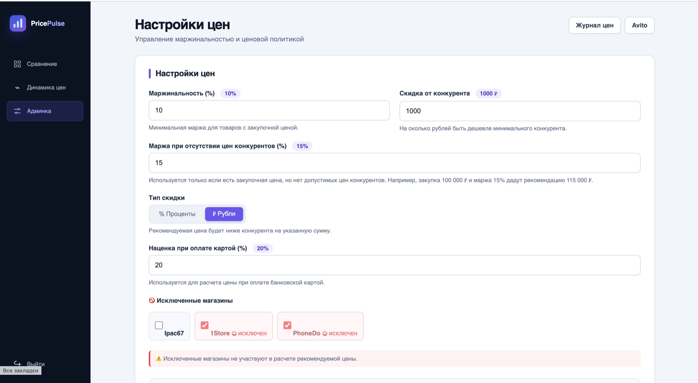Check the Ipac67 store checkbox
698x383 pixels.
coord(159,325)
